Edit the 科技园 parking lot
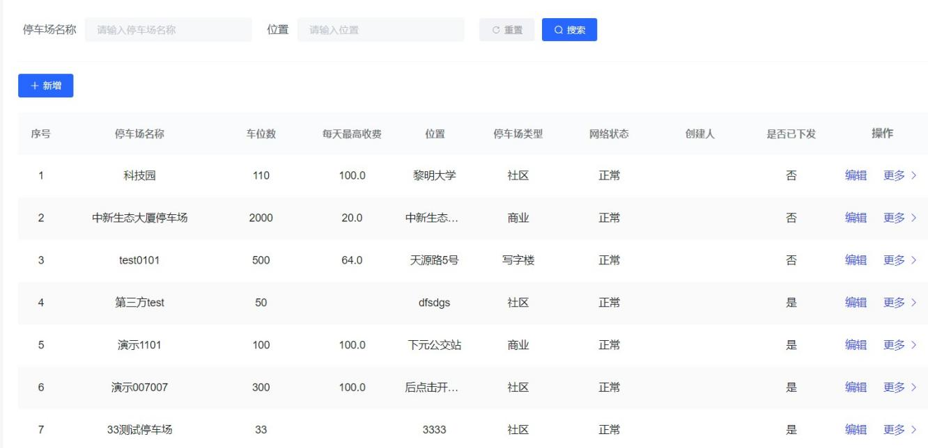 click(x=856, y=175)
